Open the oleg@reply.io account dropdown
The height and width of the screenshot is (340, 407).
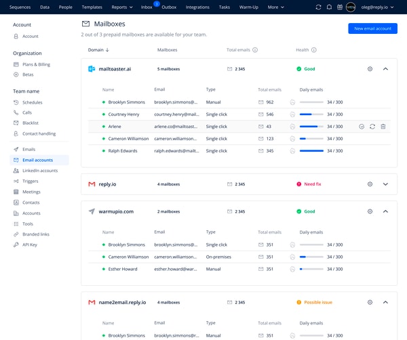click(x=377, y=7)
